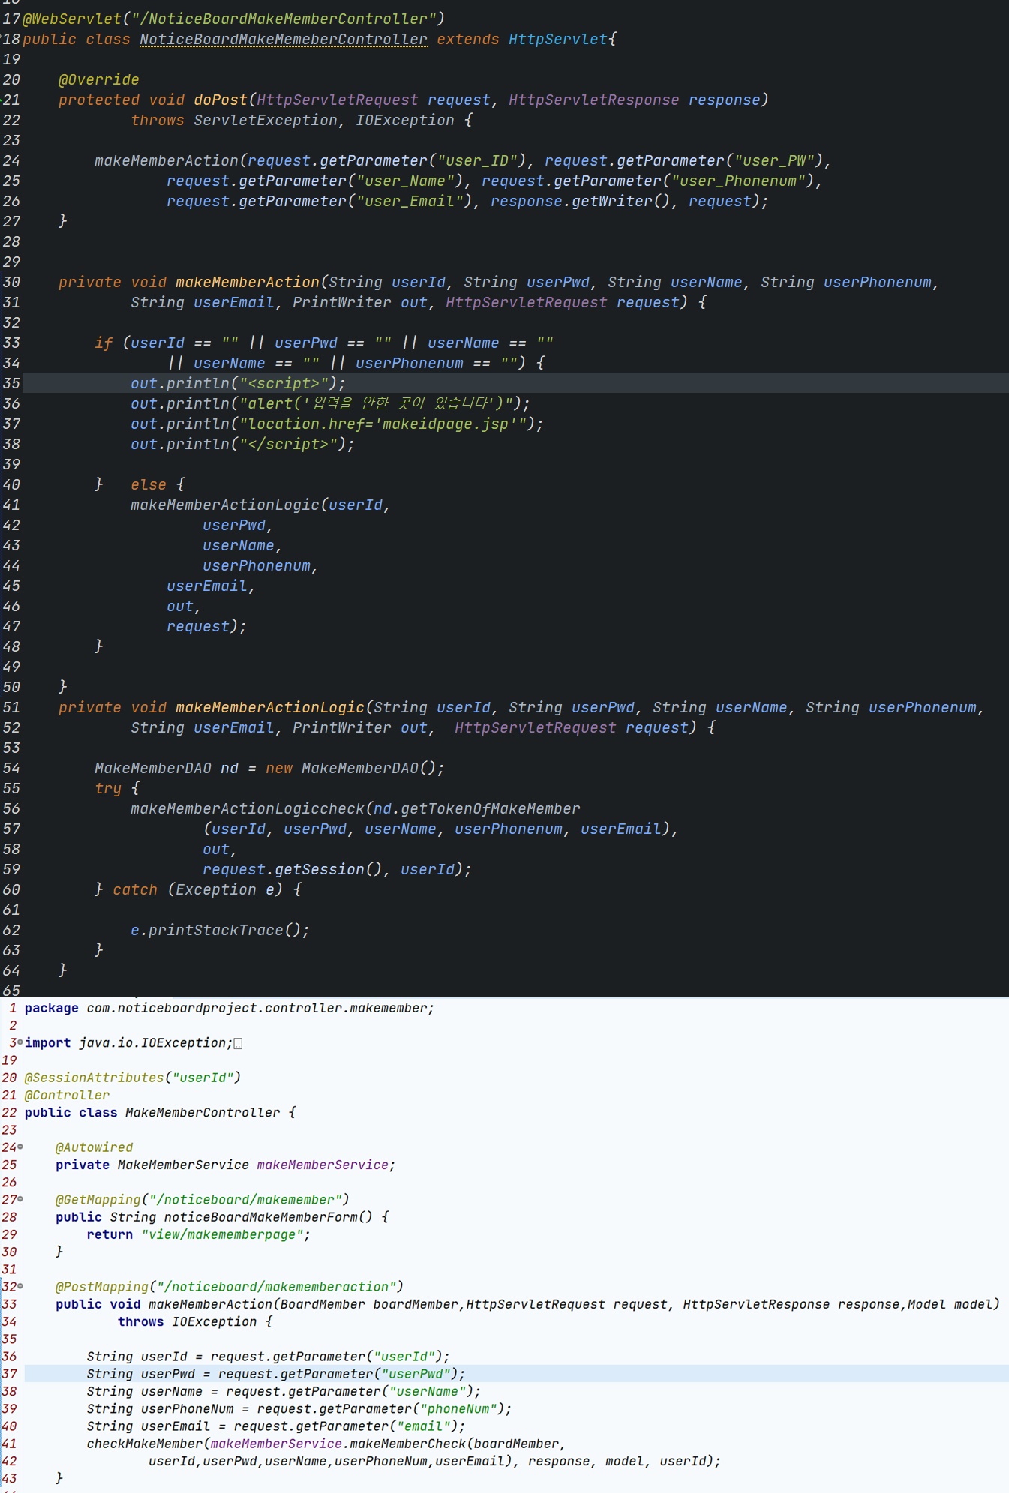1009x1493 pixels.
Task: Click e.printStackTrace() on line 62
Action: point(216,930)
